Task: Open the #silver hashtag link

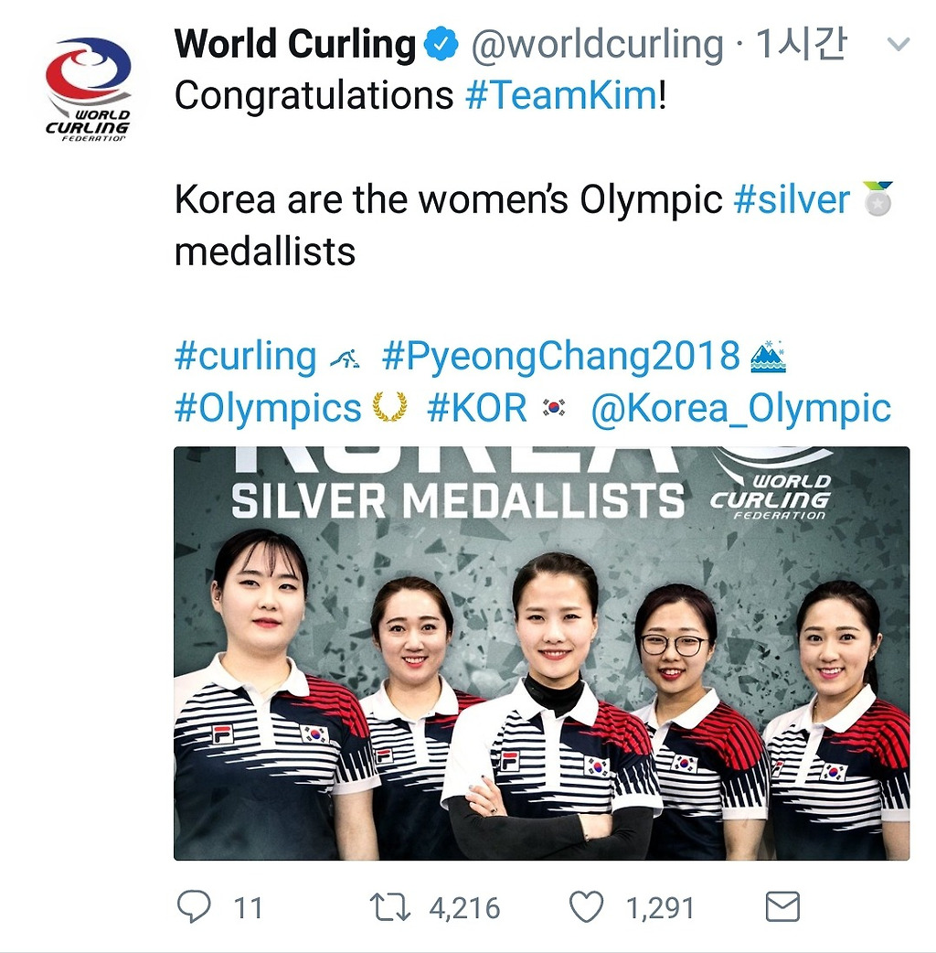Action: pyautogui.click(x=792, y=199)
